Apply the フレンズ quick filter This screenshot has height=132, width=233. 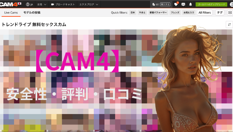(175, 13)
